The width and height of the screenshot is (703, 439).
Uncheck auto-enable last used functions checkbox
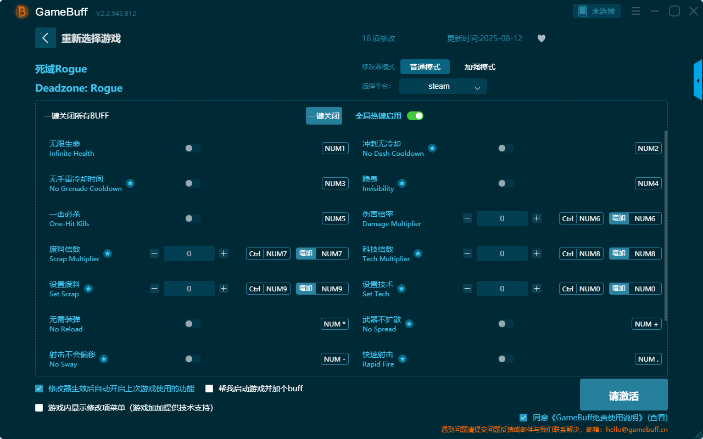pos(39,389)
